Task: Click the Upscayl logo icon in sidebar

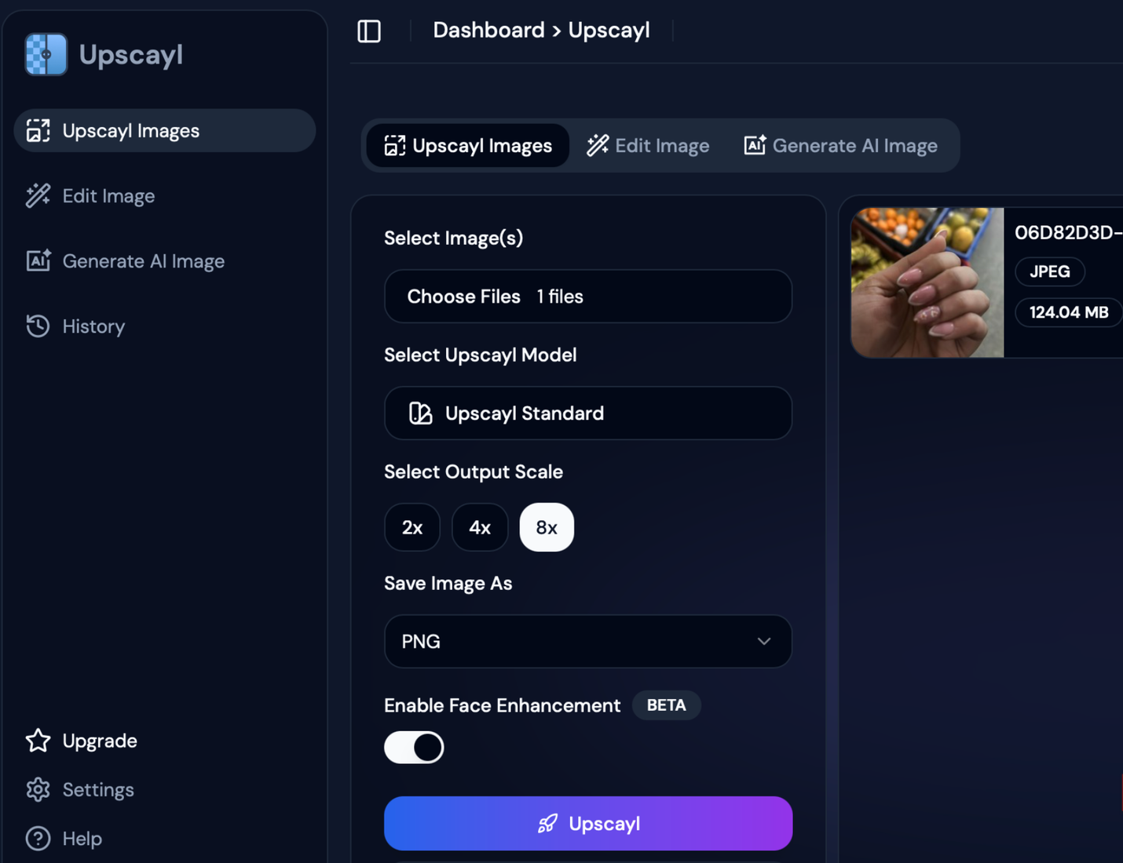Action: pos(46,54)
